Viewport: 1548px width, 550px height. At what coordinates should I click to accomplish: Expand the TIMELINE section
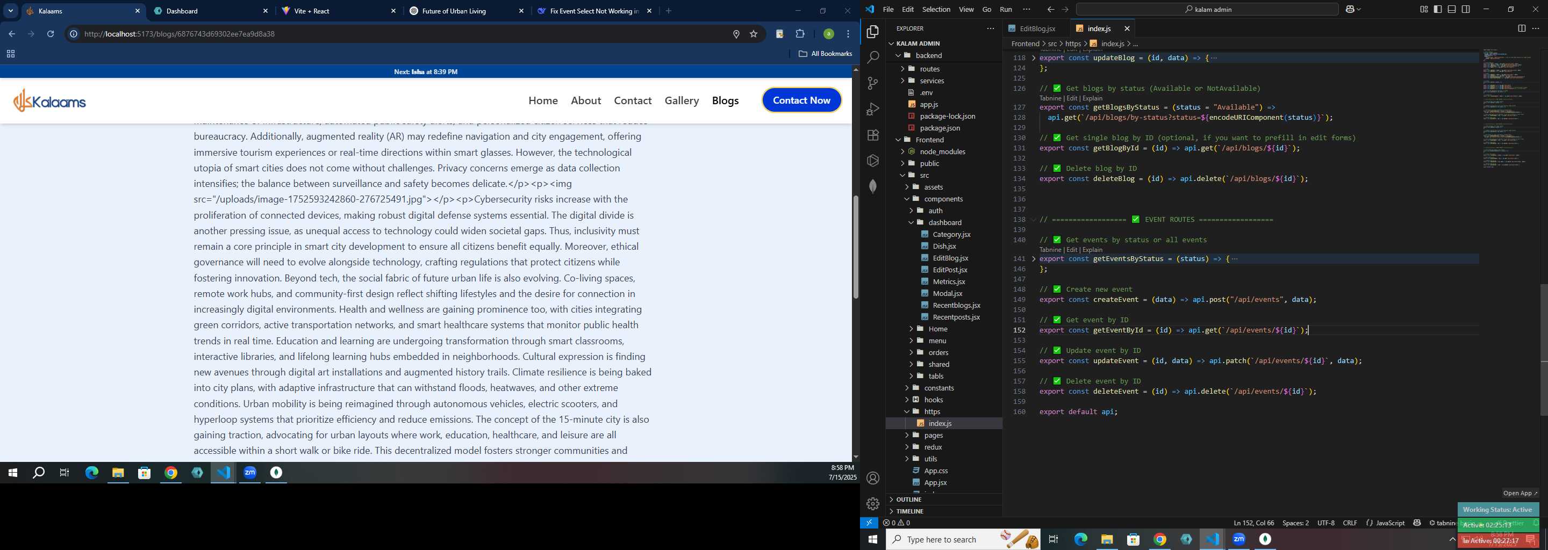[910, 511]
